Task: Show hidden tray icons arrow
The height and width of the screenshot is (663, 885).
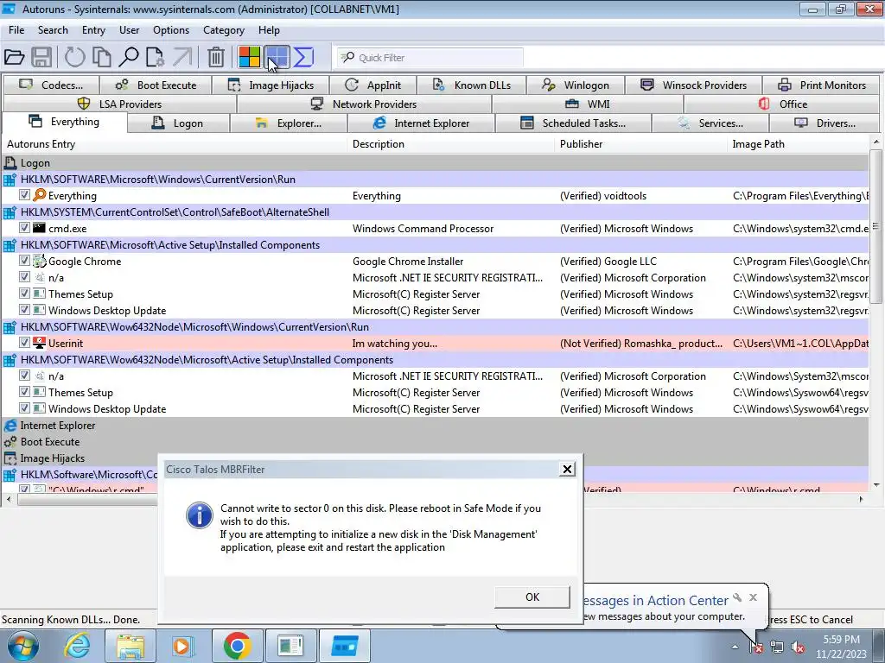Action: coord(735,647)
